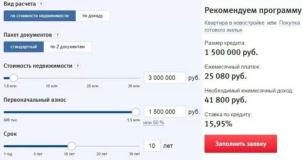Click the или 50 % link
The height and width of the screenshot is (160, 303).
(x=154, y=123)
